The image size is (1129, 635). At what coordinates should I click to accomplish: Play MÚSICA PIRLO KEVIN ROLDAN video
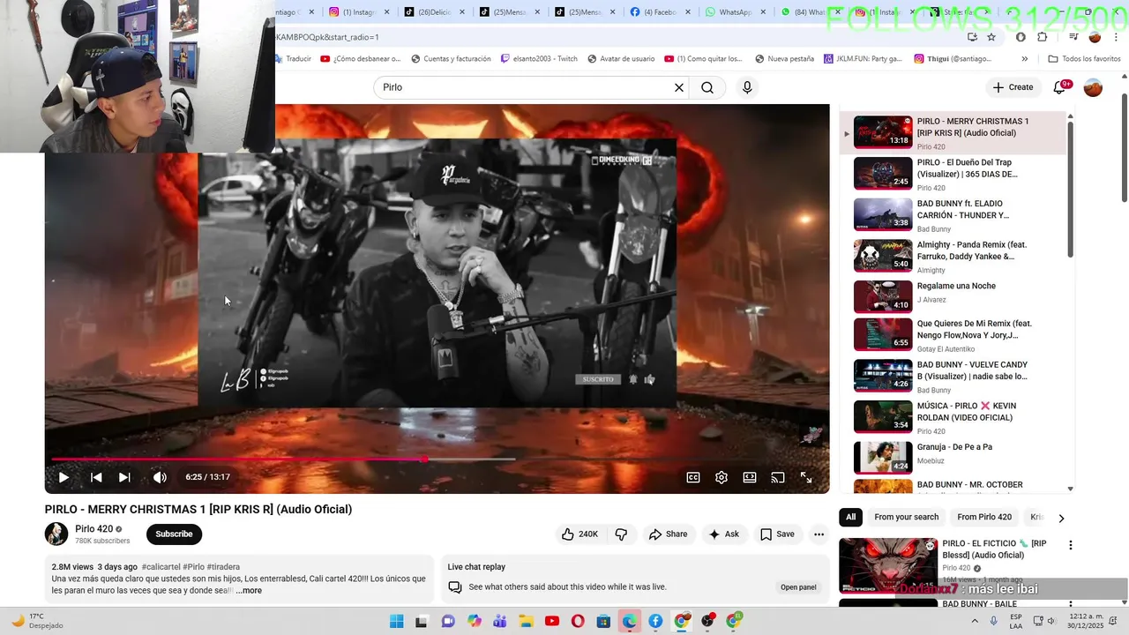953,418
